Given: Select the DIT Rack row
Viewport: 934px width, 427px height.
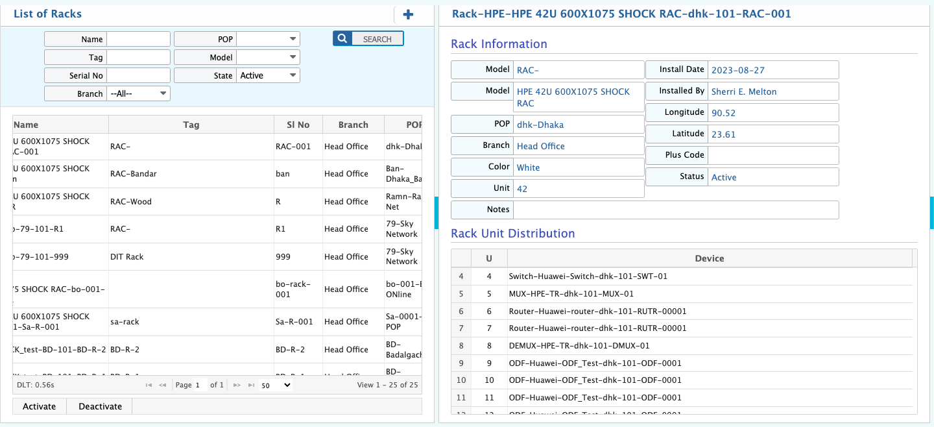Looking at the screenshot, I should (x=191, y=257).
